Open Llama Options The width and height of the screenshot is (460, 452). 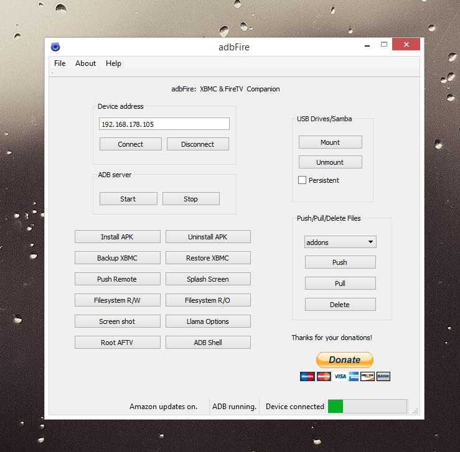208,321
